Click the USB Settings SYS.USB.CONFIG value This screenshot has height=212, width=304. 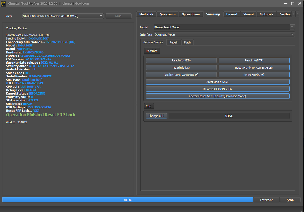[39, 107]
